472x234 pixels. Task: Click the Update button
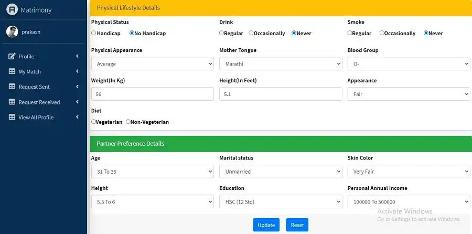[266, 225]
